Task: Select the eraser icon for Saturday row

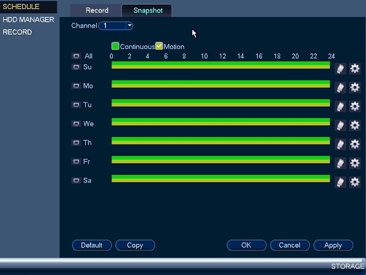Action: pyautogui.click(x=340, y=182)
